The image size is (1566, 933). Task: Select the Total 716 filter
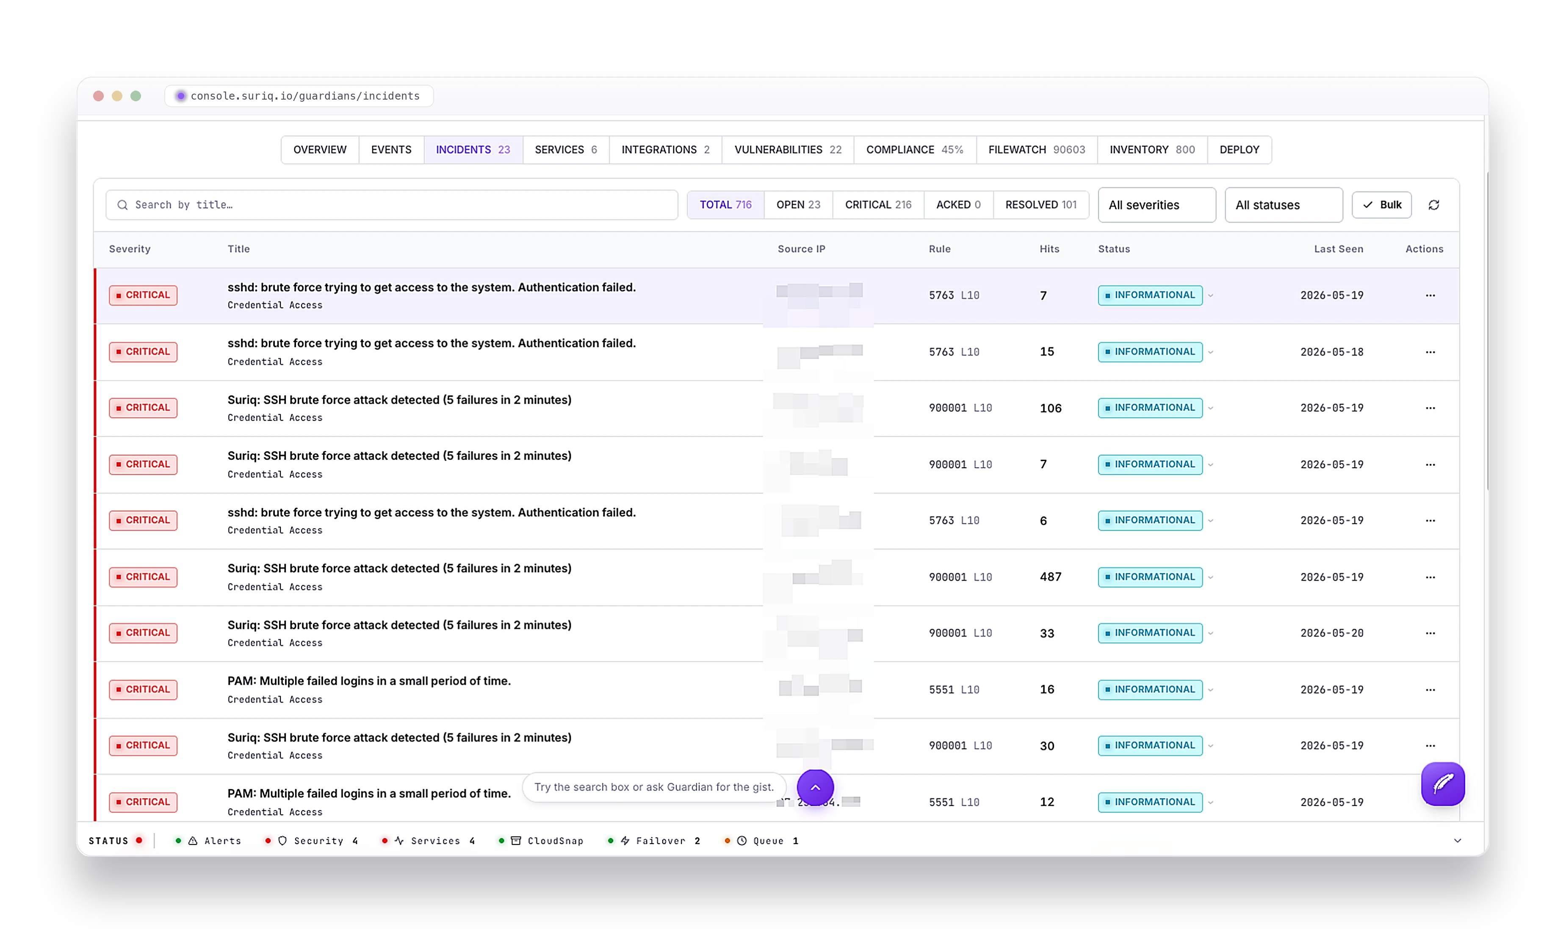tap(725, 205)
